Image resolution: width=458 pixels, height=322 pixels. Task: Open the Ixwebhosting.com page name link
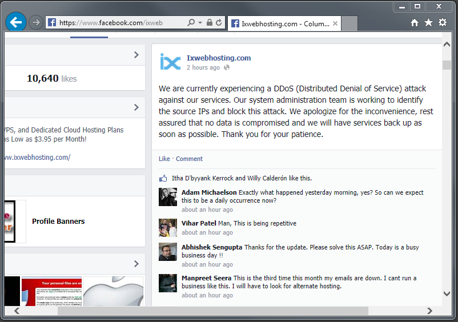pos(219,58)
